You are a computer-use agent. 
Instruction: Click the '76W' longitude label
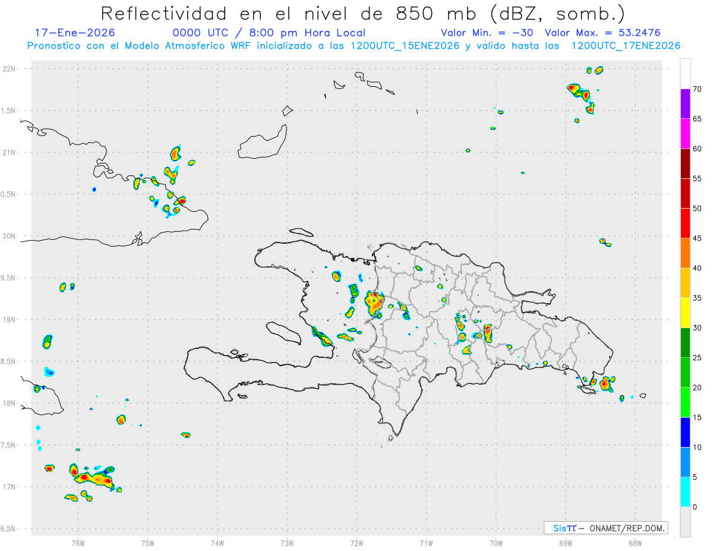click(78, 543)
